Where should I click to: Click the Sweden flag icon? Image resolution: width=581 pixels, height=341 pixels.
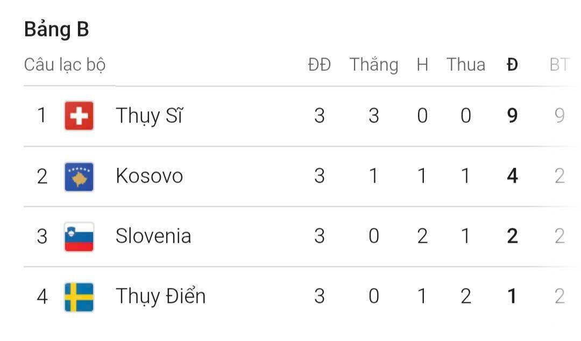[79, 296]
